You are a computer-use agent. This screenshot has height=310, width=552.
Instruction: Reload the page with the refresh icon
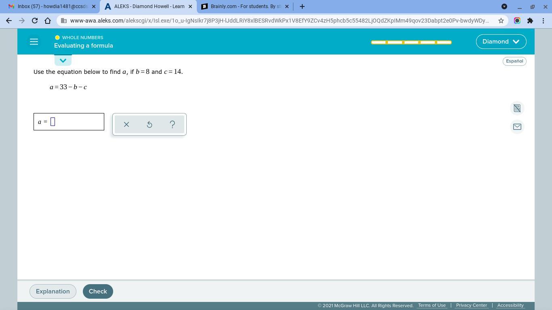(34, 21)
